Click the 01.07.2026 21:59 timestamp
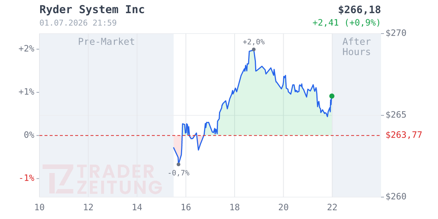The width and height of the screenshot is (438, 219). pyautogui.click(x=78, y=23)
